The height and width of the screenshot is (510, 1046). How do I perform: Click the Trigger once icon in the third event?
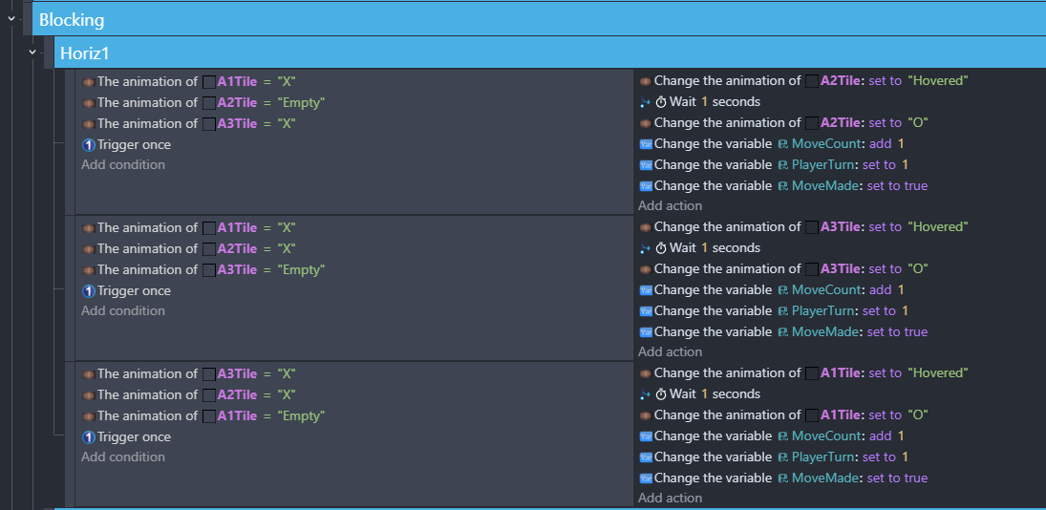89,437
